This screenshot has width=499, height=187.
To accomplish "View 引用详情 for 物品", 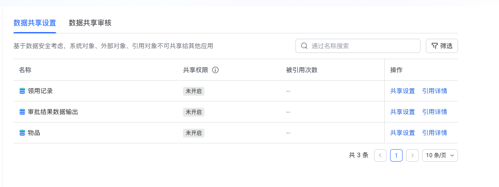I will point(435,133).
